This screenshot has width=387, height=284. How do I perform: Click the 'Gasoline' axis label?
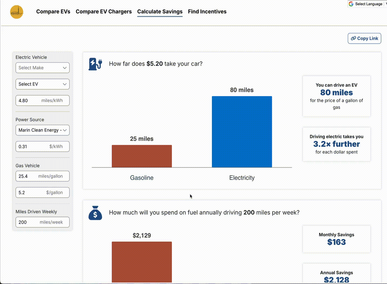142,178
